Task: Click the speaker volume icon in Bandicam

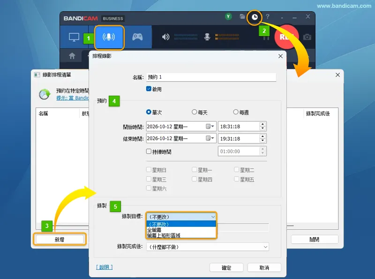Action: click(x=165, y=37)
